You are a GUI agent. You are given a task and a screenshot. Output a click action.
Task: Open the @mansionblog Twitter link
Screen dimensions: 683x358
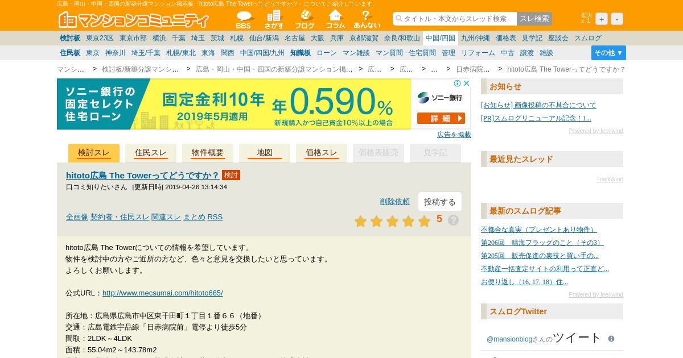tap(509, 339)
